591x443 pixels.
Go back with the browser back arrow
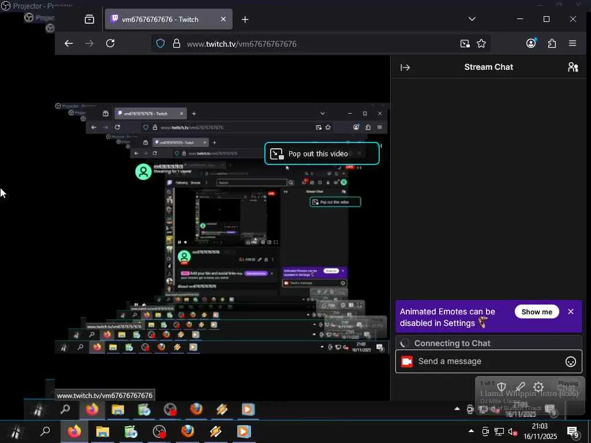(x=68, y=44)
